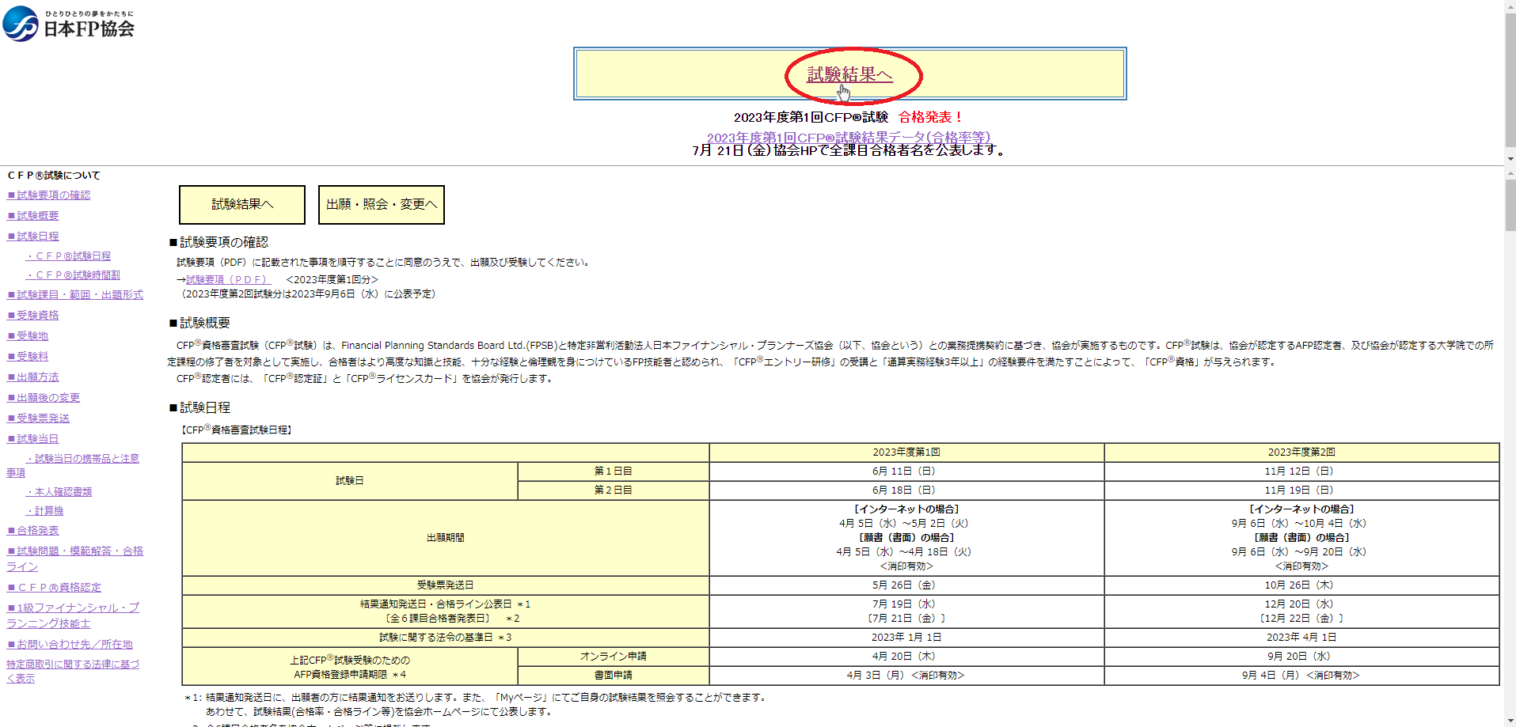Go to ＣＦＰ®資格認定 in sidebar
The width and height of the screenshot is (1516, 727).
coord(55,588)
